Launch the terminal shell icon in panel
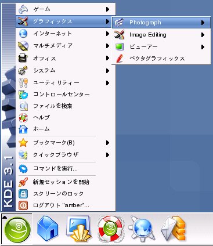Viewport: 213px width, 246px height. (78, 229)
